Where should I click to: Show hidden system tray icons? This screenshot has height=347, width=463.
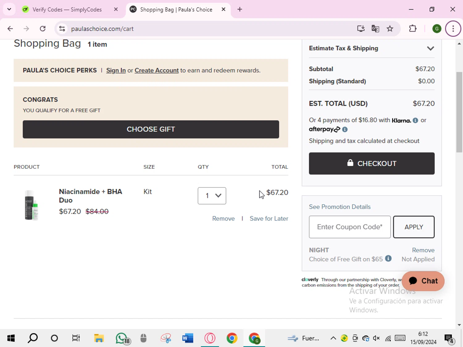333,338
